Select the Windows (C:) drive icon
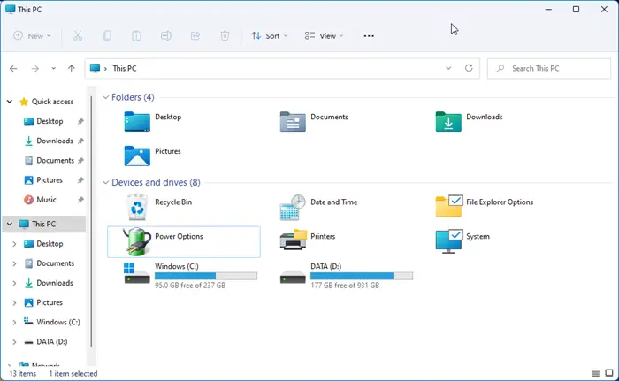The width and height of the screenshot is (619, 381). click(x=137, y=273)
